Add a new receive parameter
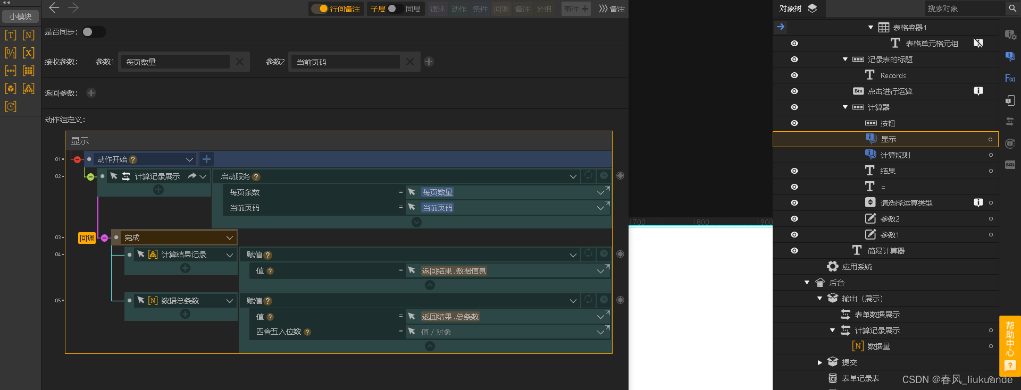The width and height of the screenshot is (1021, 390). (x=429, y=62)
